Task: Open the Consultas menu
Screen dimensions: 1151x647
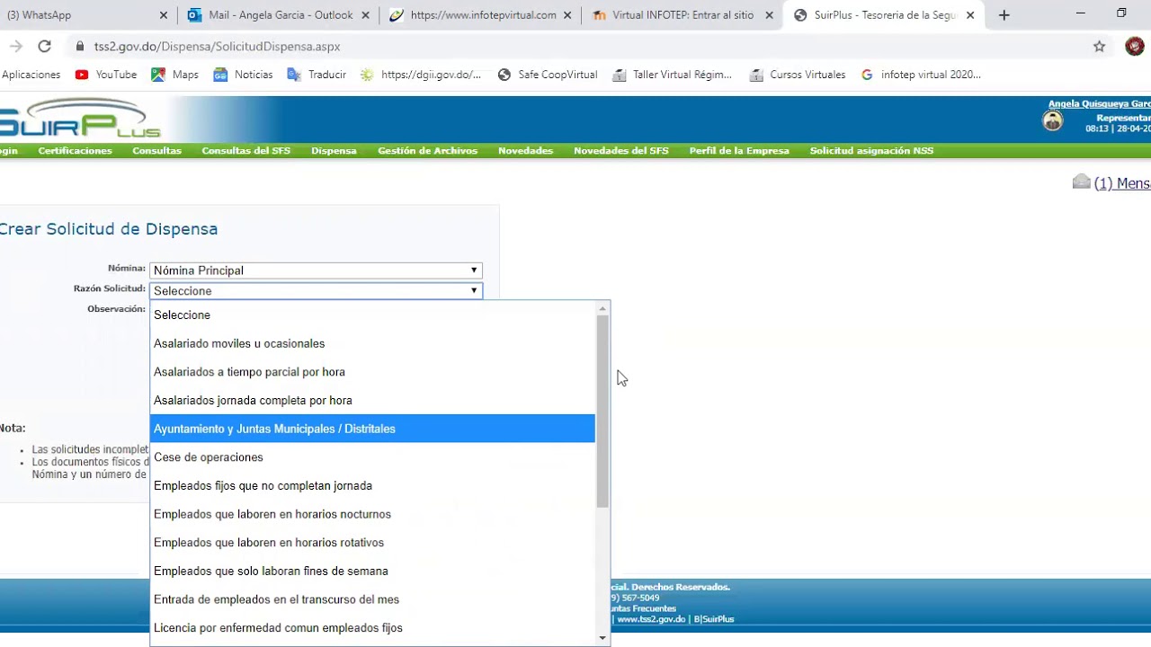Action: click(156, 151)
